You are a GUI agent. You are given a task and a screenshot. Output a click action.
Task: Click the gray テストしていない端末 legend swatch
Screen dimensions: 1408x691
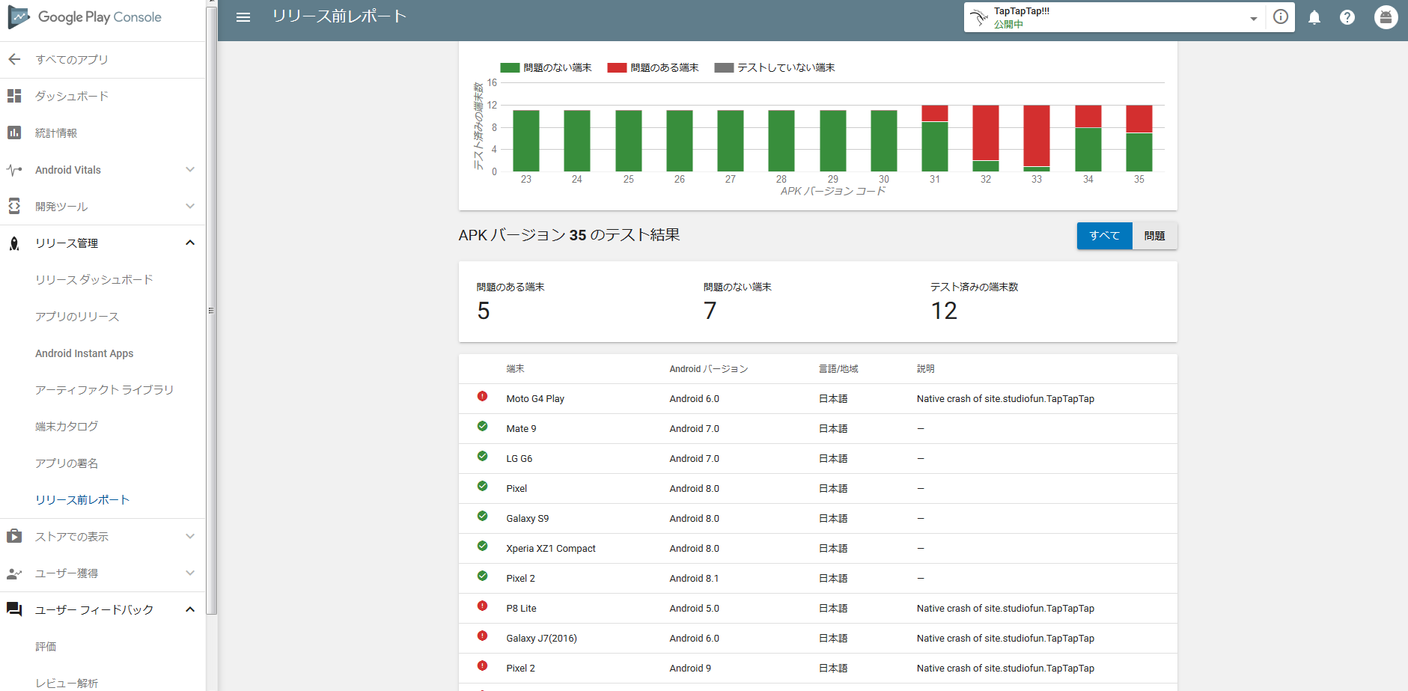(724, 67)
